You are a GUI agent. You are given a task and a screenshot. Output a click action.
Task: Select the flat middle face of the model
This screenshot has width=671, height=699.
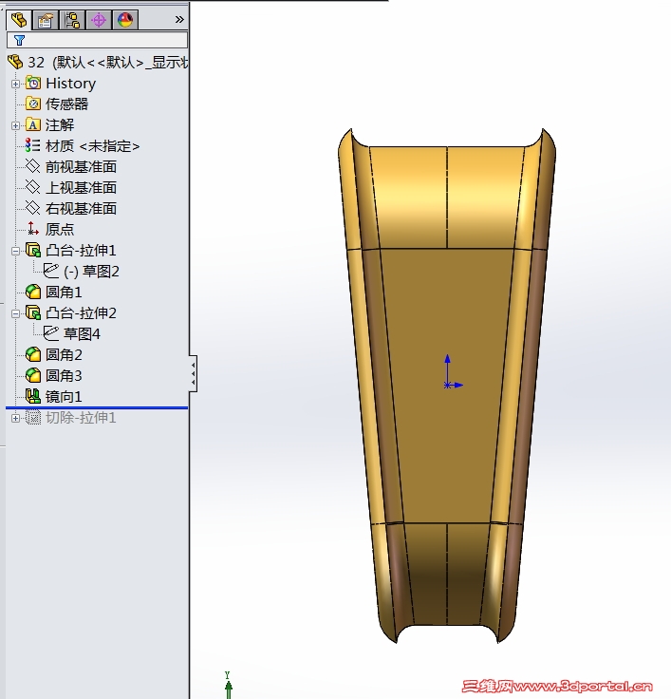447,384
